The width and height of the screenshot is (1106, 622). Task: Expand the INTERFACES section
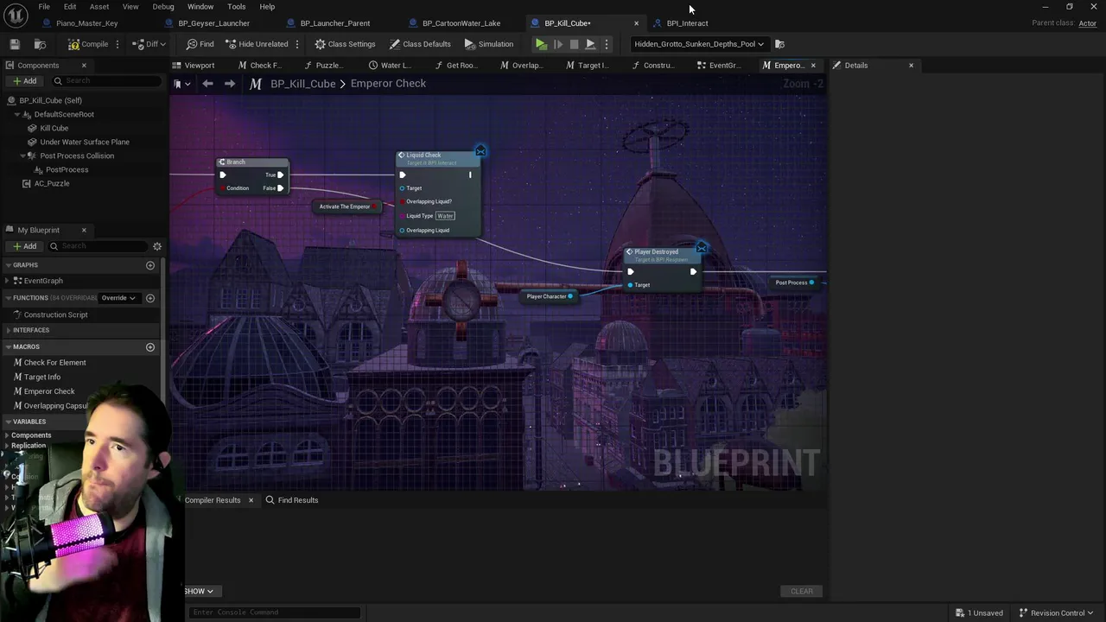click(x=8, y=330)
